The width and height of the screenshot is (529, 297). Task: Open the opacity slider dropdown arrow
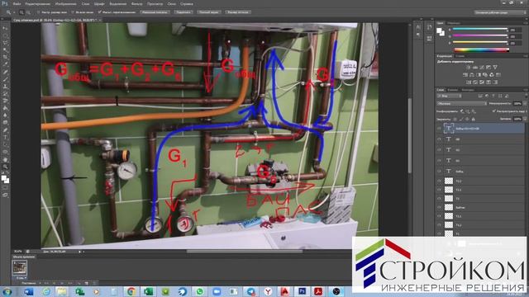point(525,104)
